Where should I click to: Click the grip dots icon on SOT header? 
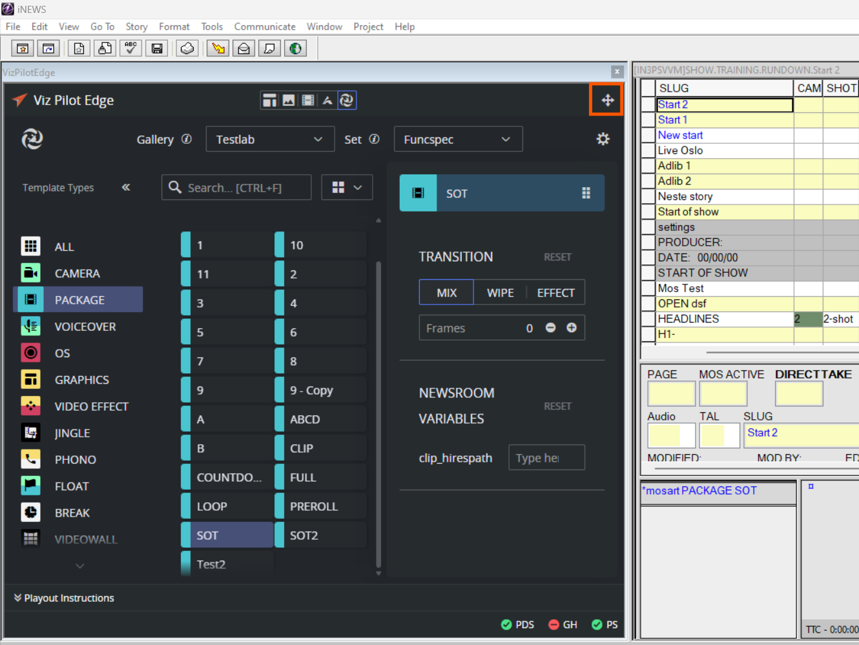[586, 193]
